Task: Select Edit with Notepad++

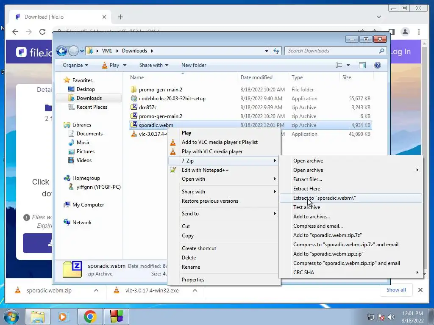Action: coord(224,170)
